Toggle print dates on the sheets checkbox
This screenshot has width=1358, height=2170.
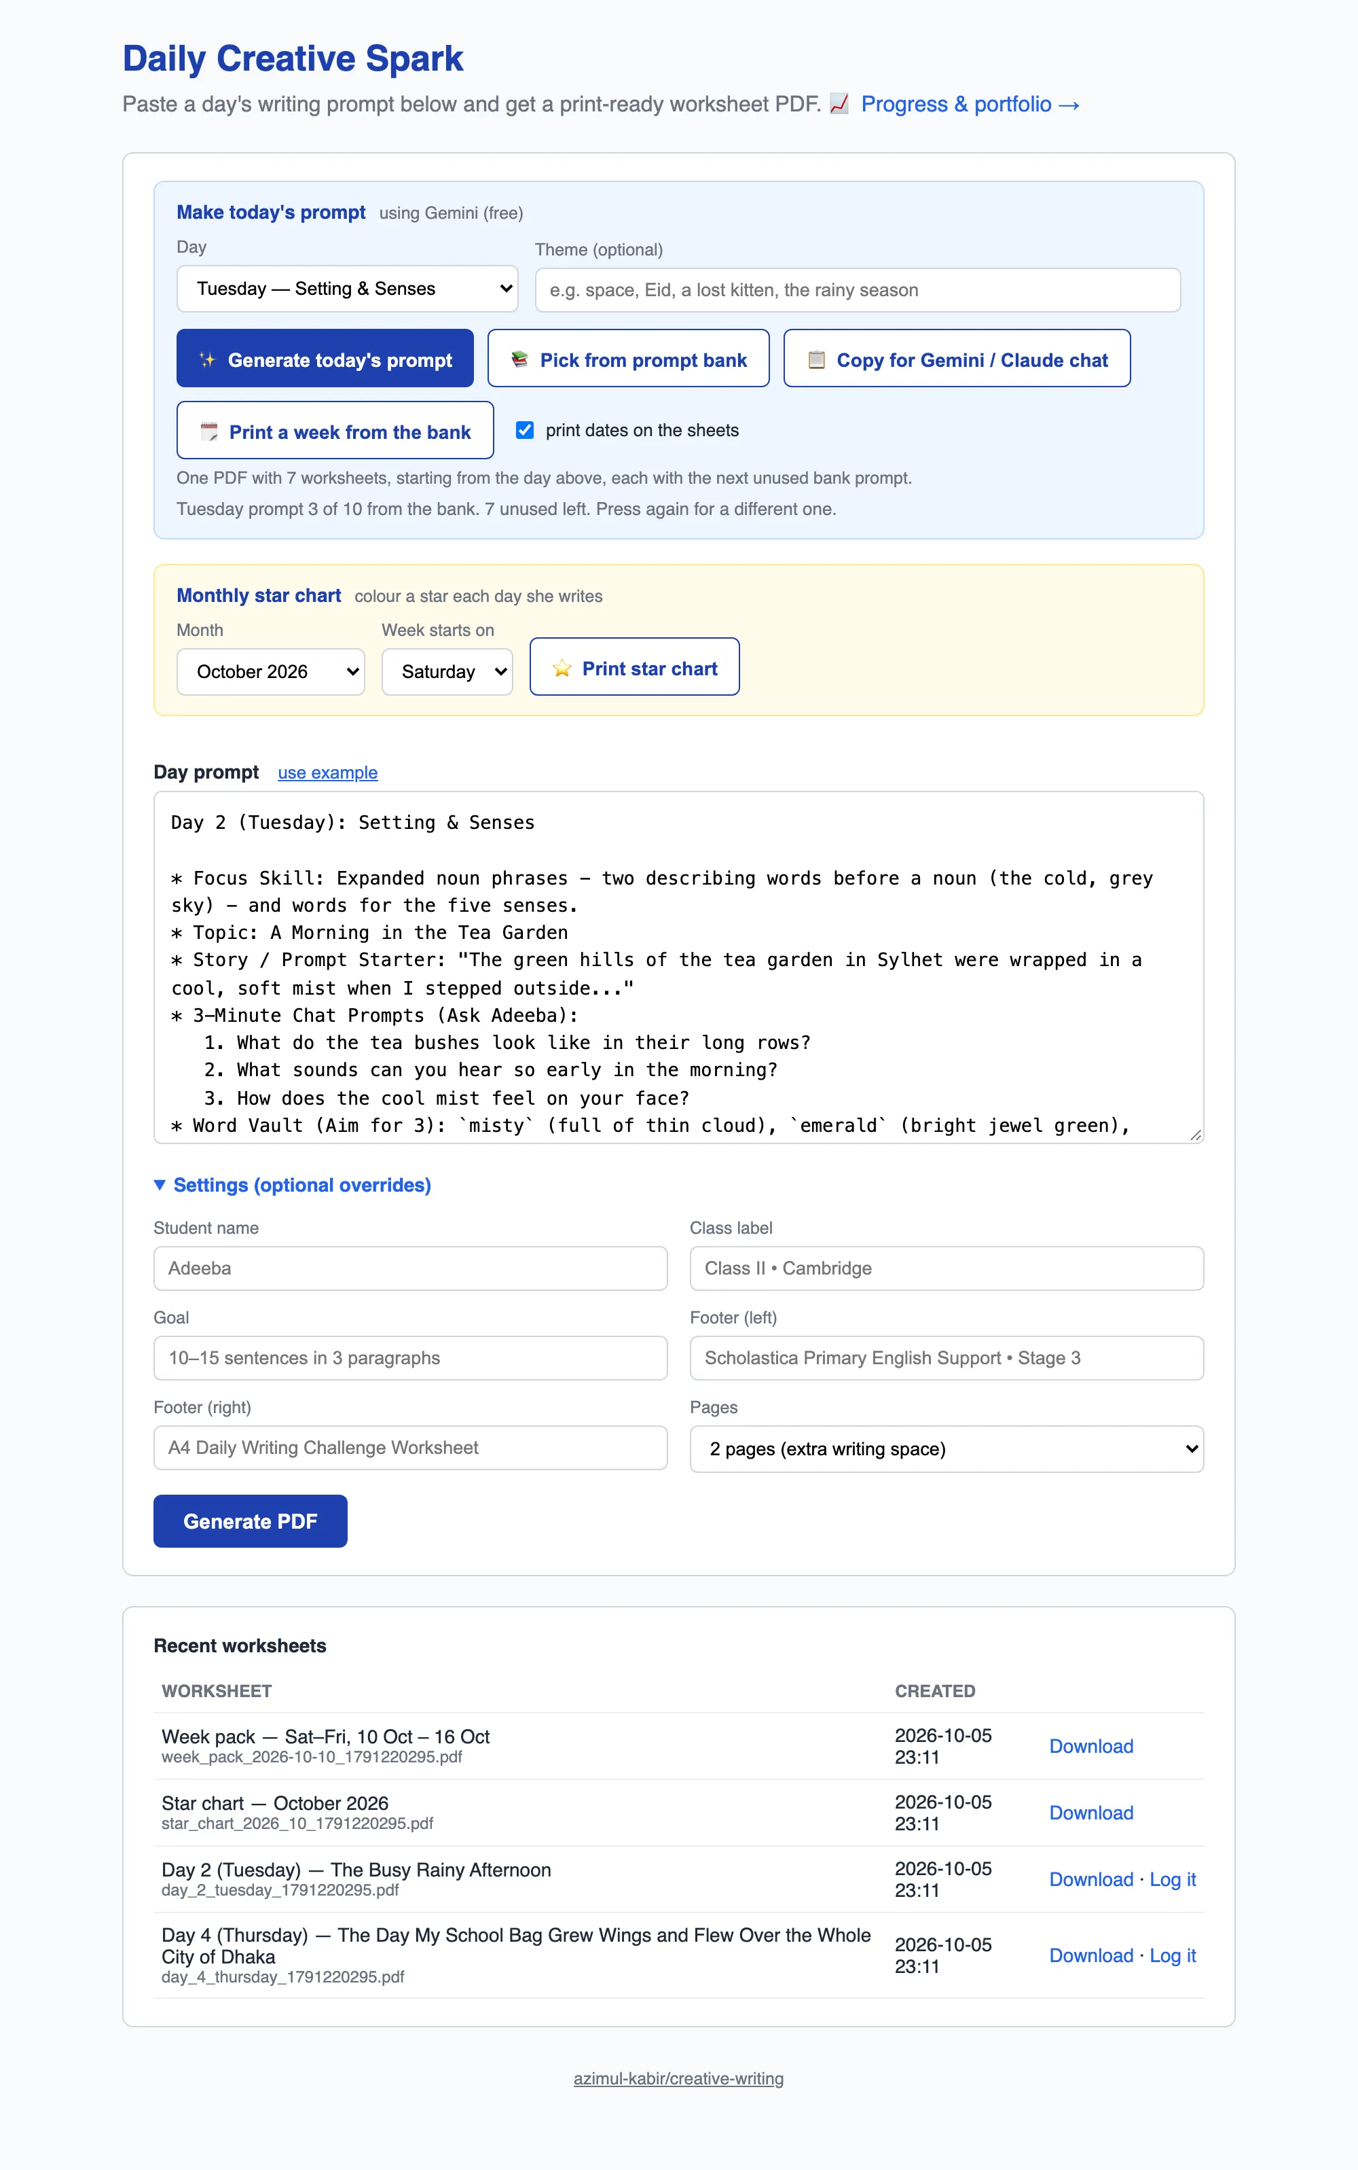click(x=526, y=429)
